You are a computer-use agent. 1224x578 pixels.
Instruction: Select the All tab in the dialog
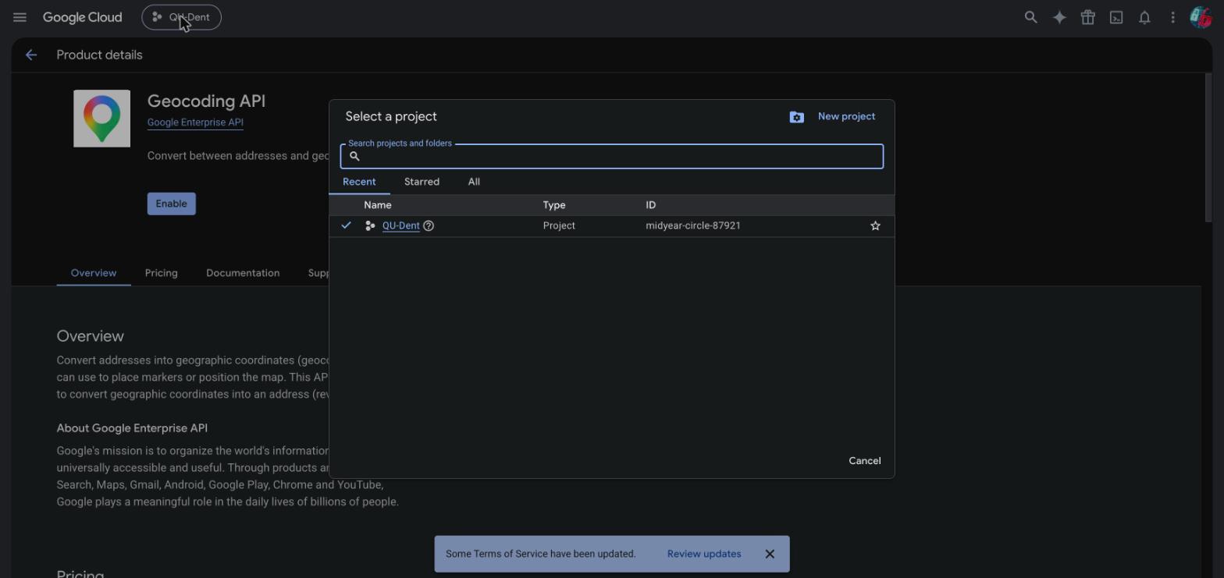(474, 182)
